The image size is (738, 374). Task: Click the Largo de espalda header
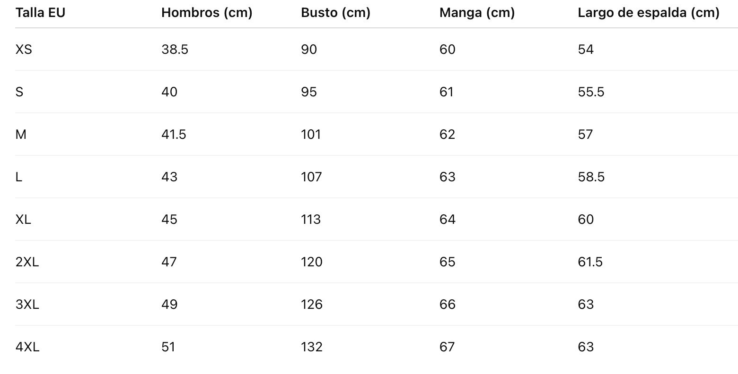point(648,13)
